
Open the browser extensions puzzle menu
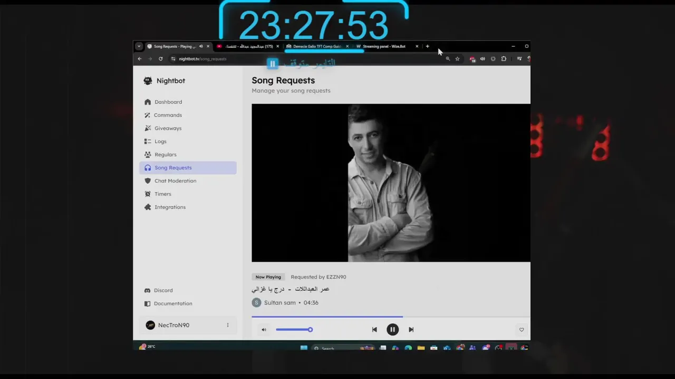tap(504, 58)
